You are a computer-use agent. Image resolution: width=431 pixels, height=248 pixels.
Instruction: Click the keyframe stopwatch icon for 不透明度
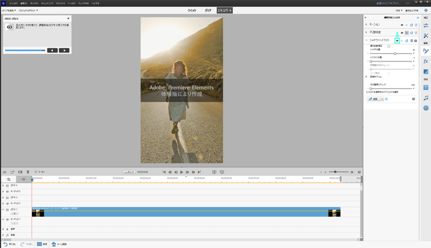pos(407,33)
